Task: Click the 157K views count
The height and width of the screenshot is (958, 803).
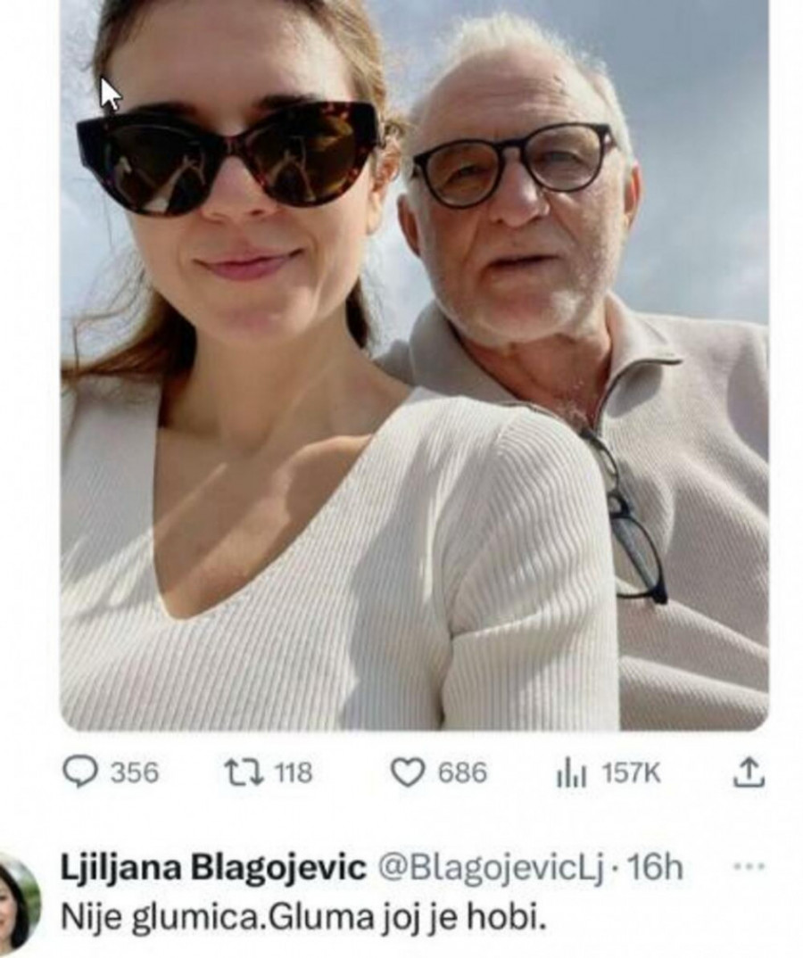Action: [x=632, y=772]
